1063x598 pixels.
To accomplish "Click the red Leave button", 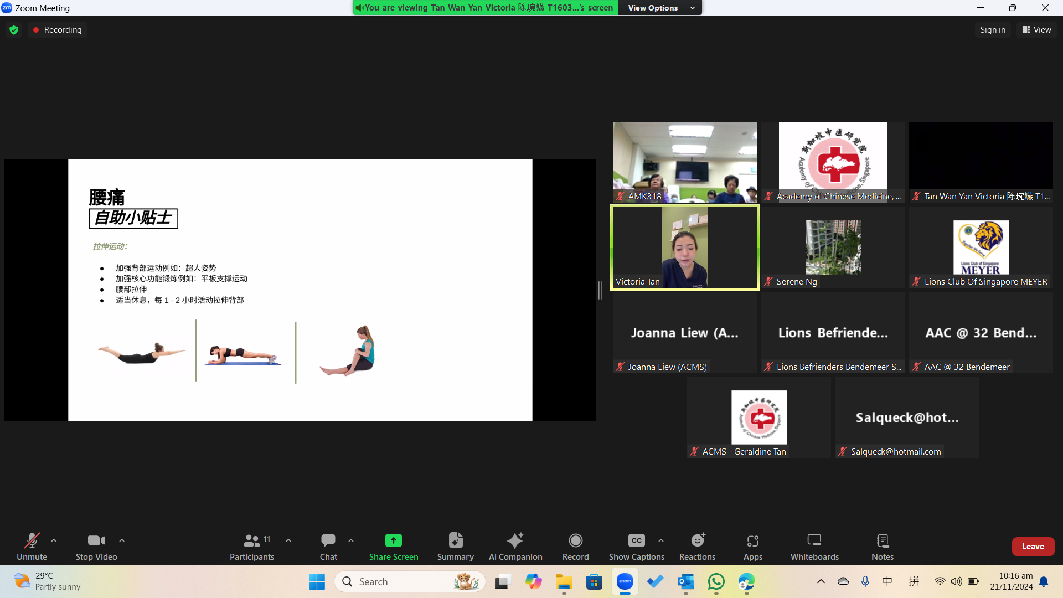I will pyautogui.click(x=1033, y=547).
